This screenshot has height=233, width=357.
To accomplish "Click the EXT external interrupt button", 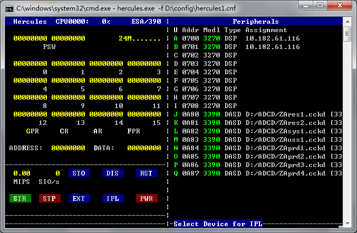I will [x=79, y=198].
